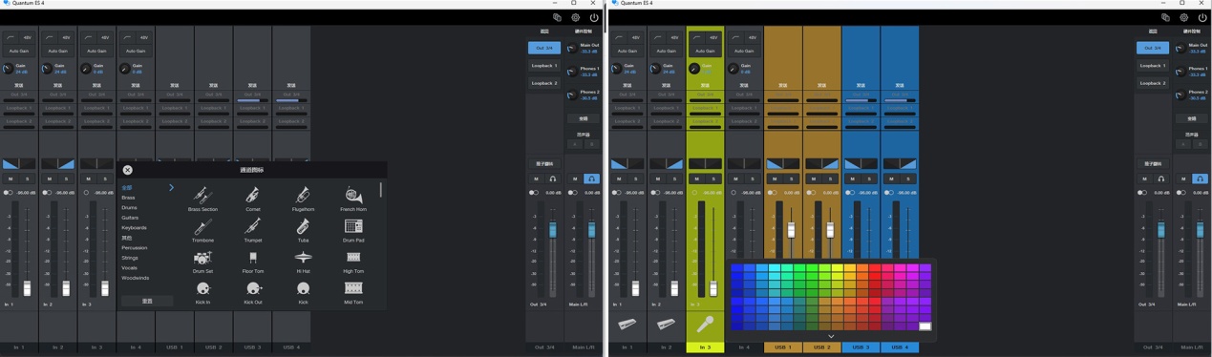Click the Main Out knob in left window
Screen dimensions: 1212x357
(571, 48)
